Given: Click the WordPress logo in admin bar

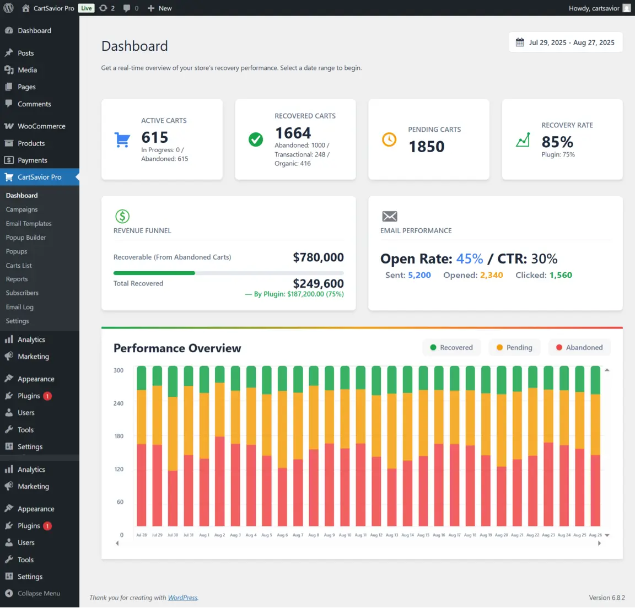Looking at the screenshot, I should pyautogui.click(x=8, y=8).
